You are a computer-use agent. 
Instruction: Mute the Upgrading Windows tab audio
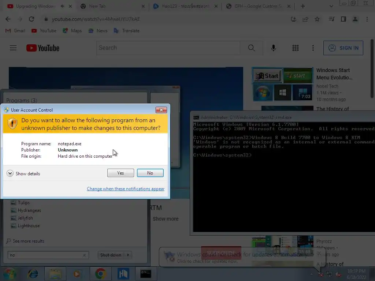[62, 6]
